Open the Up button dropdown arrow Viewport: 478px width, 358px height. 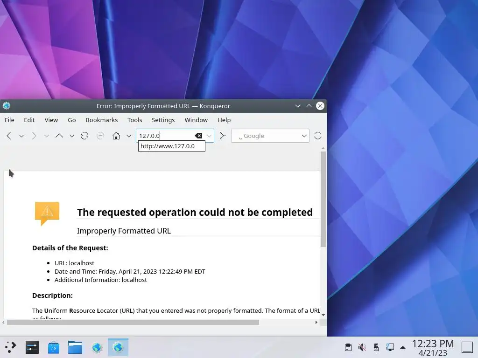[x=71, y=136]
